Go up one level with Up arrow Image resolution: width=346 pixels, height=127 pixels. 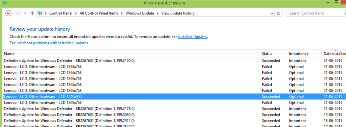[x=32, y=13]
